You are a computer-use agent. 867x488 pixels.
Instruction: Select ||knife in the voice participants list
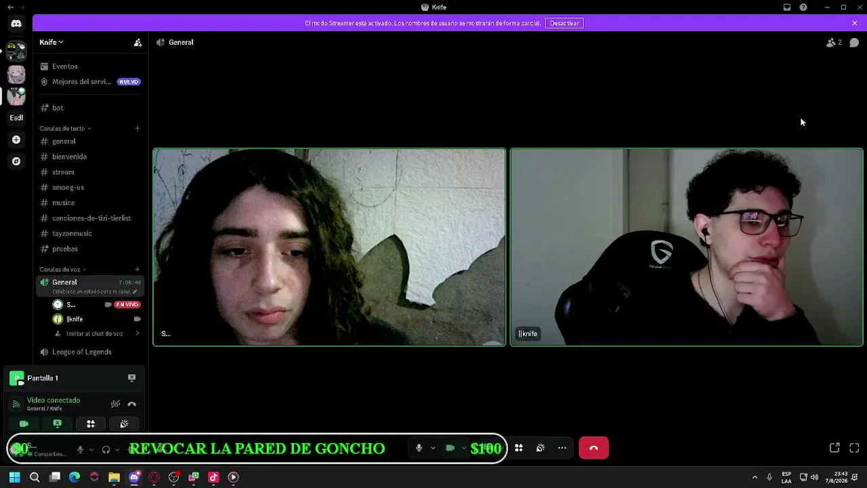click(x=98, y=319)
